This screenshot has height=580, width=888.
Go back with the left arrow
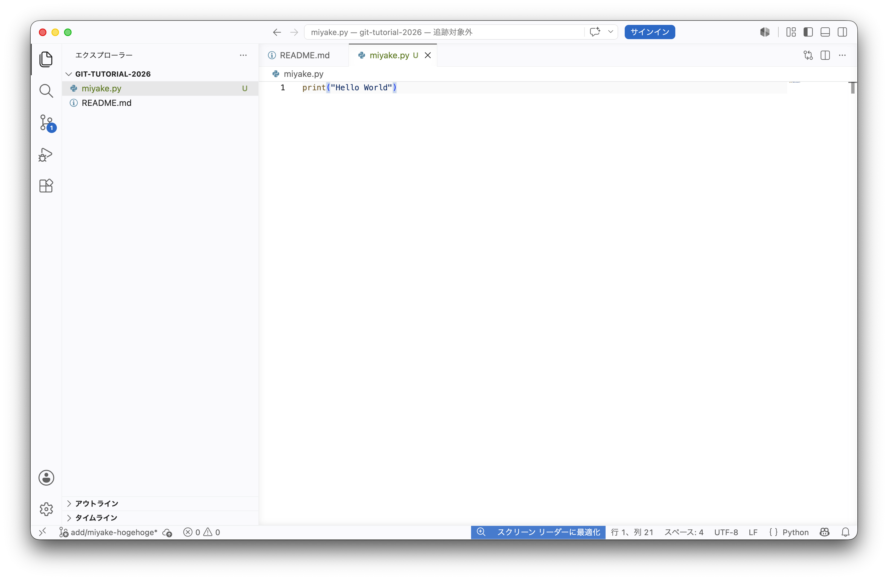pos(277,33)
